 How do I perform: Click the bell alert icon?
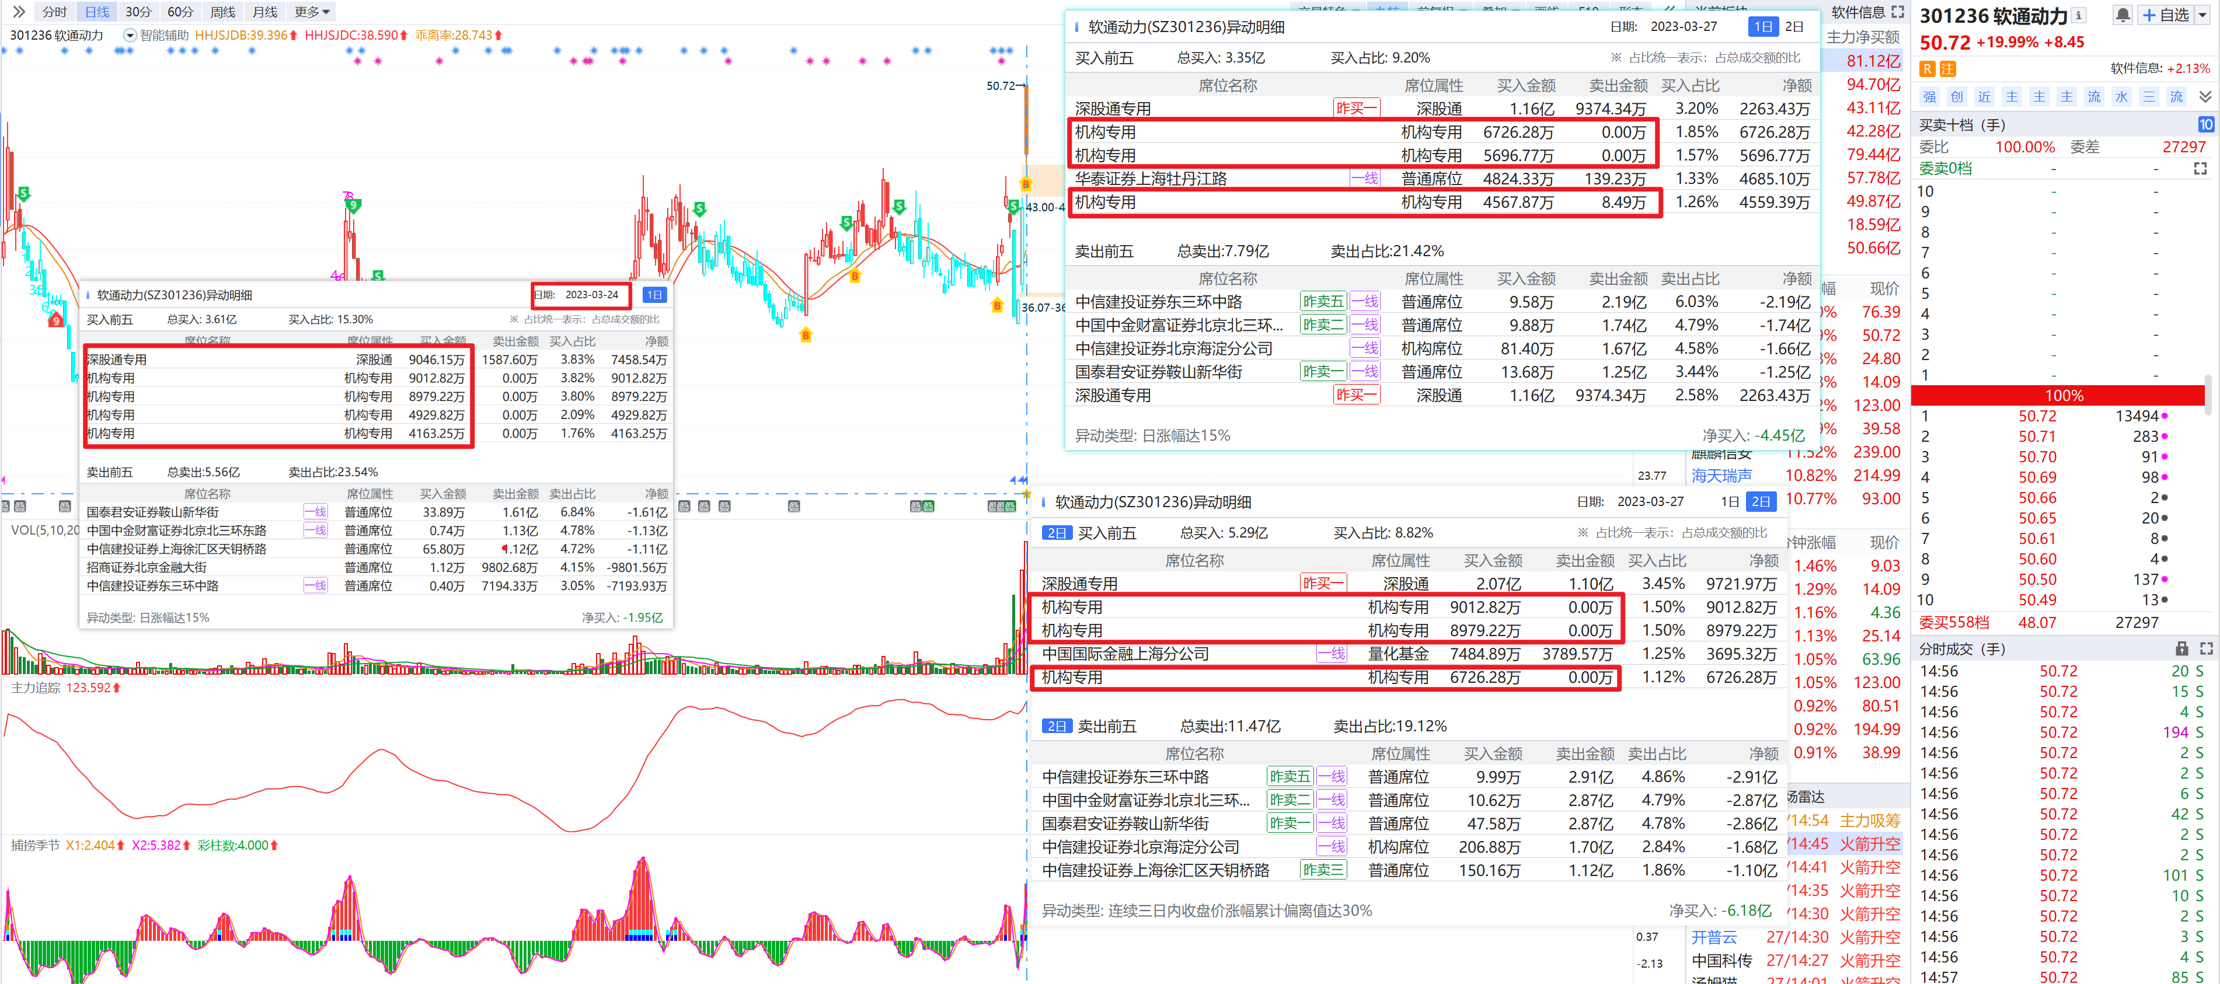(x=2123, y=16)
